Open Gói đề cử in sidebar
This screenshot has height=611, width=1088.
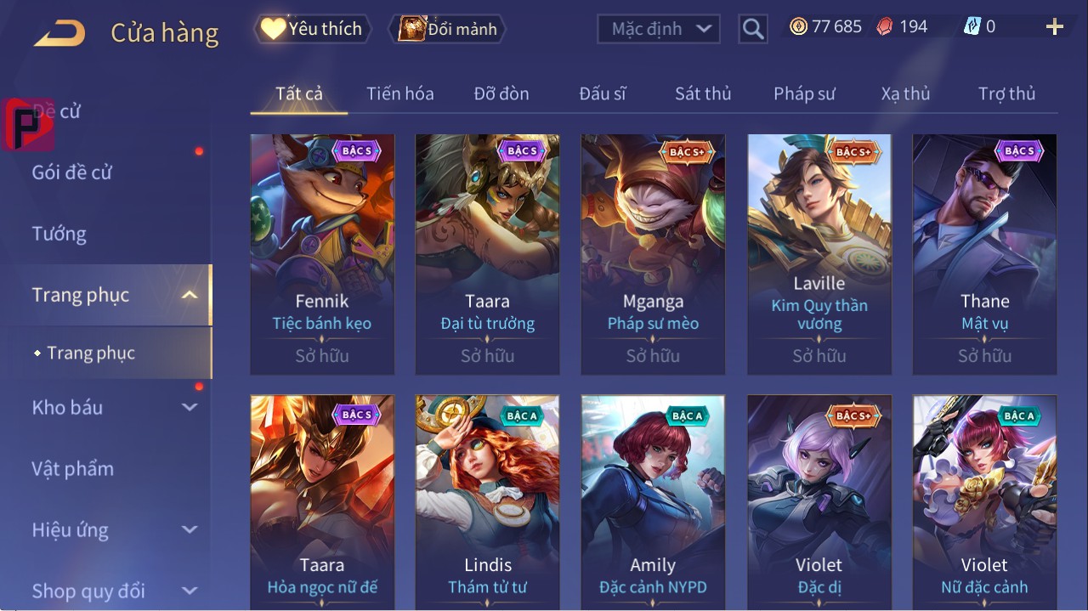pyautogui.click(x=72, y=173)
